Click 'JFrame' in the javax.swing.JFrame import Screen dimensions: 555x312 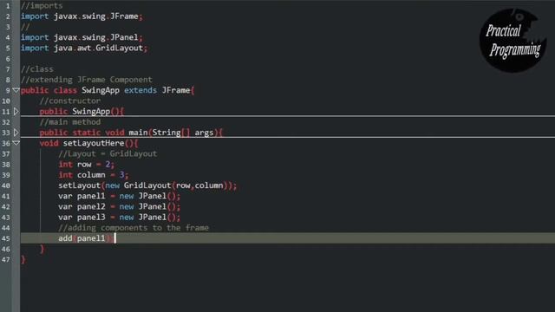124,16
